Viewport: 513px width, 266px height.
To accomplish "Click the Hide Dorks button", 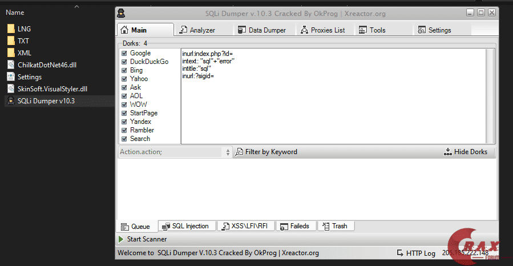I will [466, 152].
